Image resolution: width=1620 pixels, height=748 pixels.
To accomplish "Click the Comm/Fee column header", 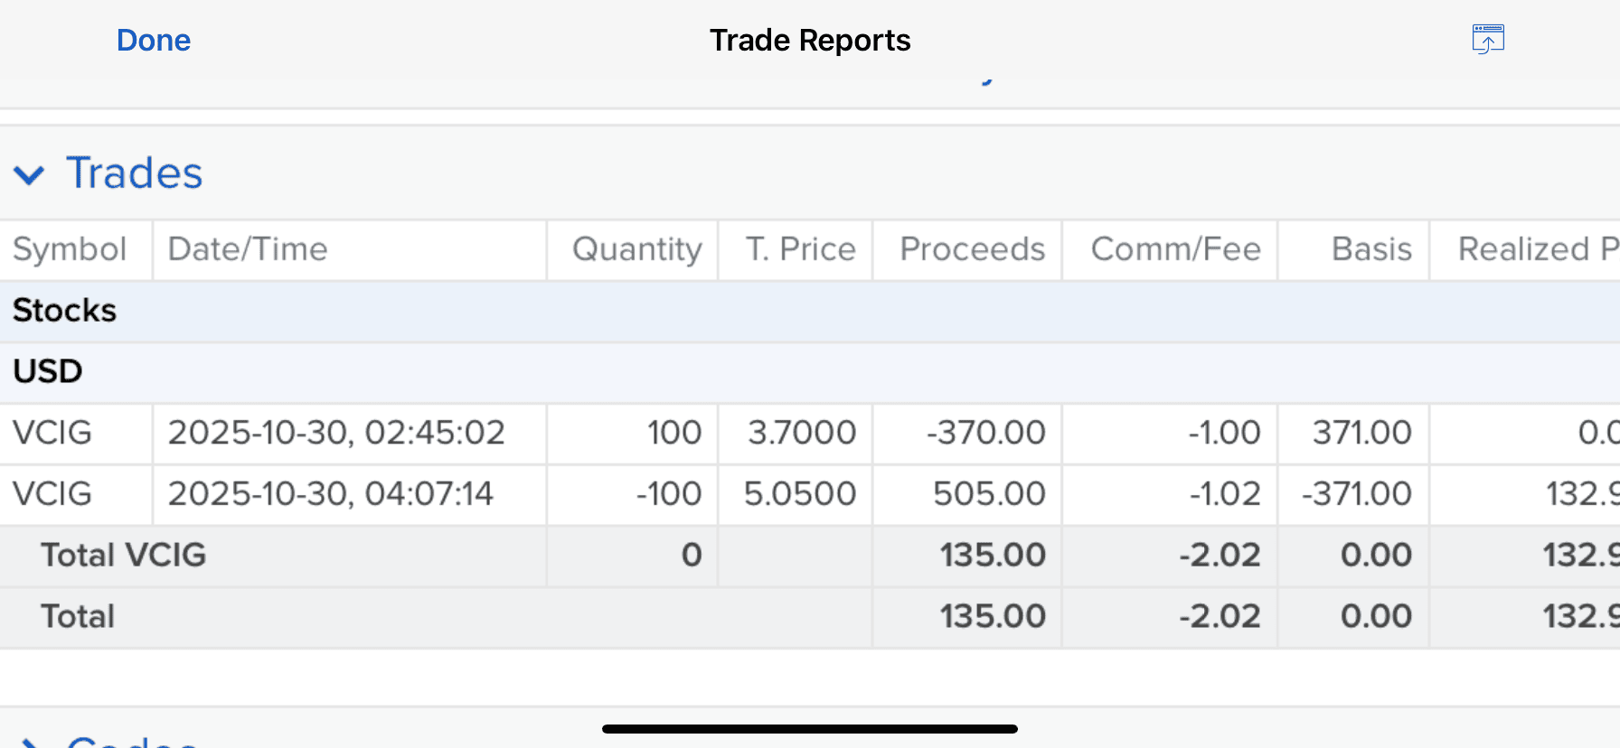I will pos(1175,249).
